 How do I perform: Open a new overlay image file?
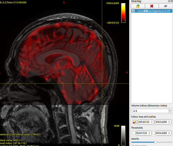pos(138,6)
